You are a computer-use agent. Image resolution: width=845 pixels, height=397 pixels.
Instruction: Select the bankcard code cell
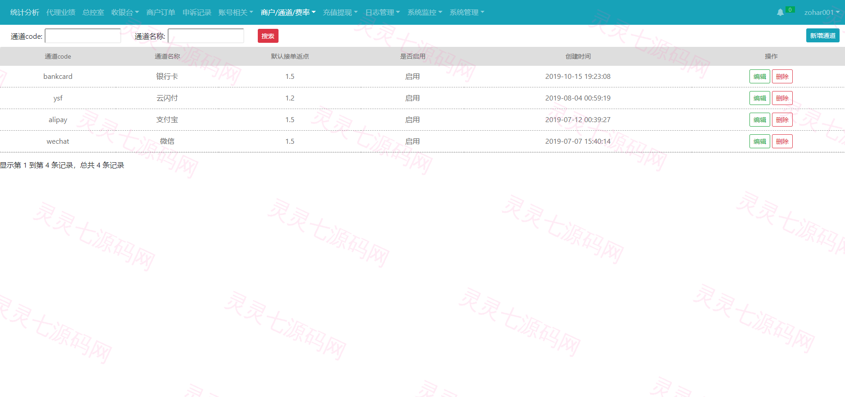58,77
